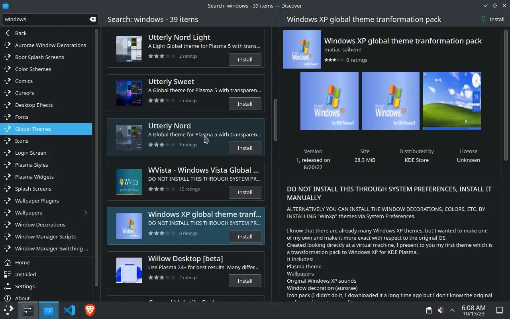The height and width of the screenshot is (319, 510).
Task: Launch Brave browser from taskbar
Action: click(x=90, y=310)
